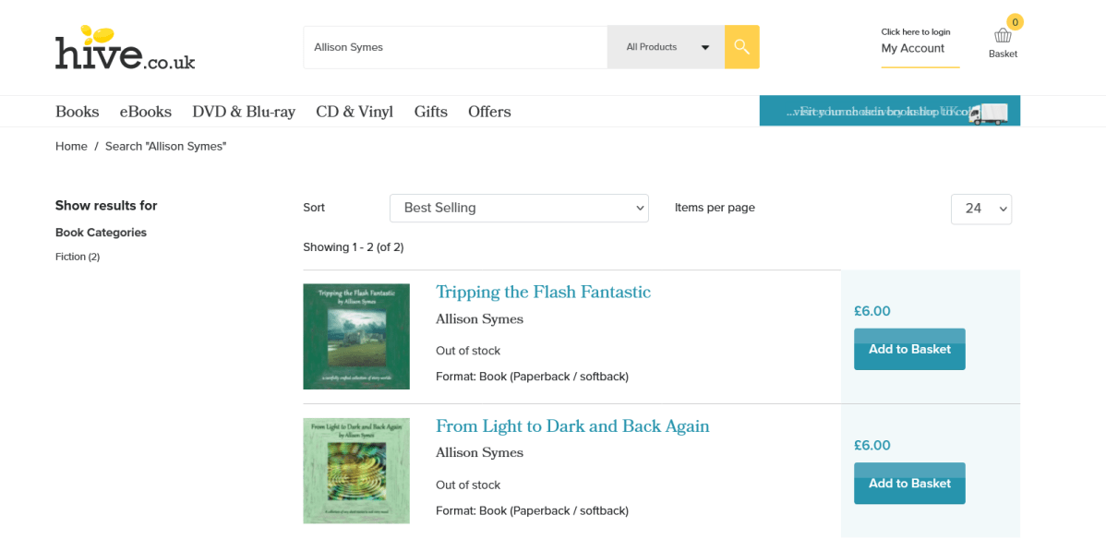The width and height of the screenshot is (1106, 539).
Task: Go to the eBooks section
Action: tap(145, 112)
